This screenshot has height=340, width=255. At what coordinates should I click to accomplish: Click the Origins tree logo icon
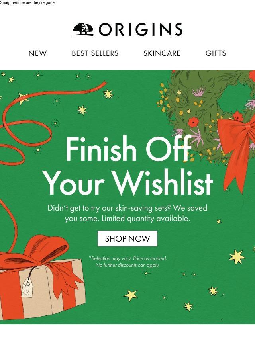coord(83,29)
